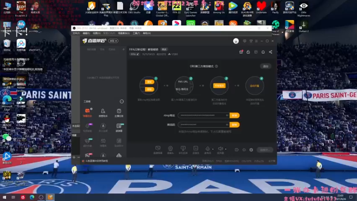Expand the speaker options arrow

(226, 149)
